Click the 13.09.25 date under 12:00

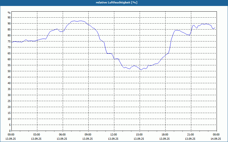click(x=113, y=139)
